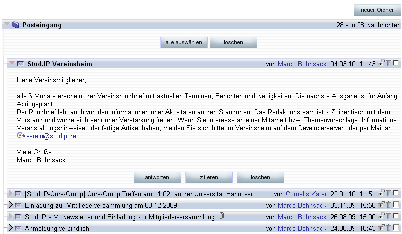Screen dimensions: 402x234
Task: Click lock icon on Anmeldung verbindlich row
Action: (x=381, y=227)
